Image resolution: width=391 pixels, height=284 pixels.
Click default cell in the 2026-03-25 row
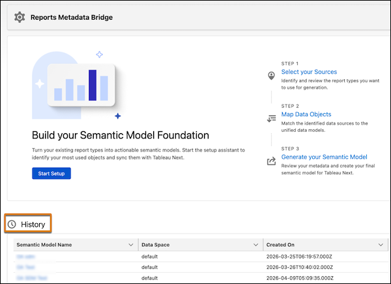point(150,257)
